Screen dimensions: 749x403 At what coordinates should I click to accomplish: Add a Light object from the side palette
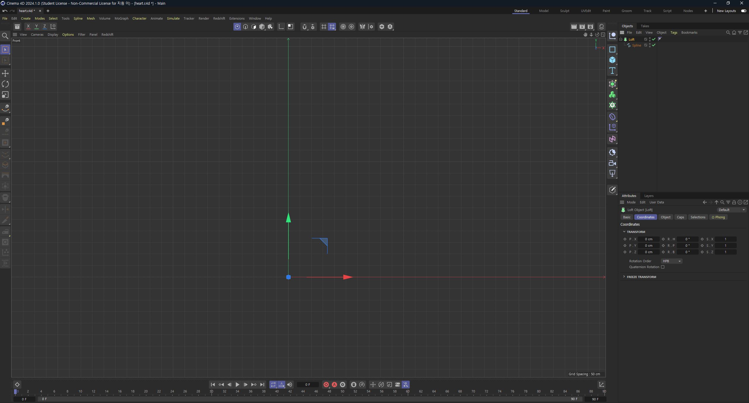(x=612, y=173)
